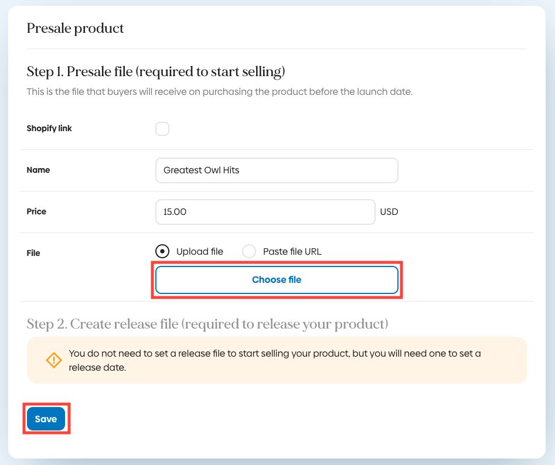This screenshot has width=555, height=465.
Task: Select the Paste file URL option
Action: pyautogui.click(x=250, y=251)
